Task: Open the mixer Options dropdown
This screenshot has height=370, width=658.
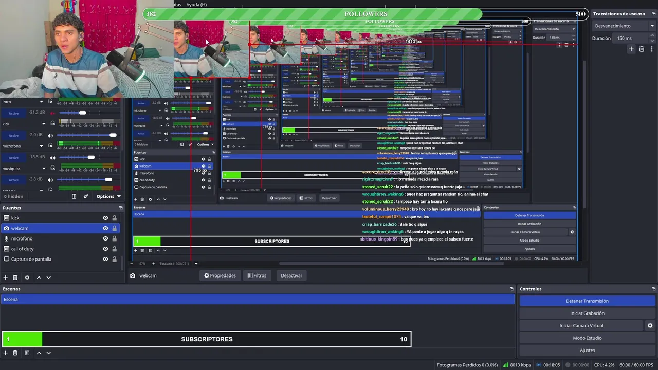Action: [108, 196]
